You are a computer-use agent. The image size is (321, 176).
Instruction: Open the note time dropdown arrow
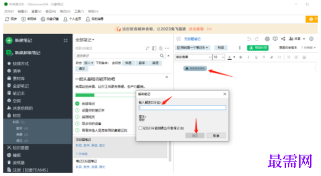point(315,48)
